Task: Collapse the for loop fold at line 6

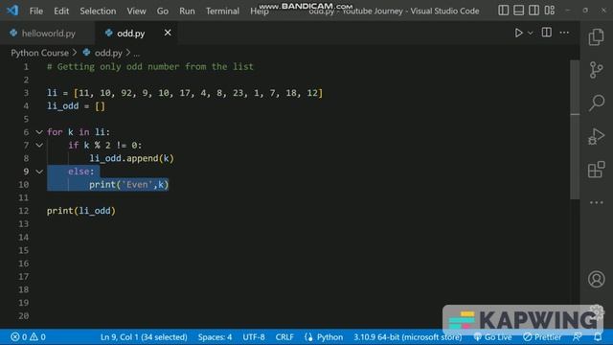Action: click(x=39, y=132)
